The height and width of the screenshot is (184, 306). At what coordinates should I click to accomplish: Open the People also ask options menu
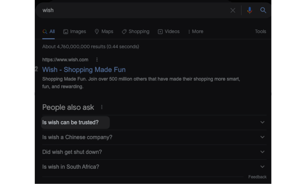(x=102, y=107)
